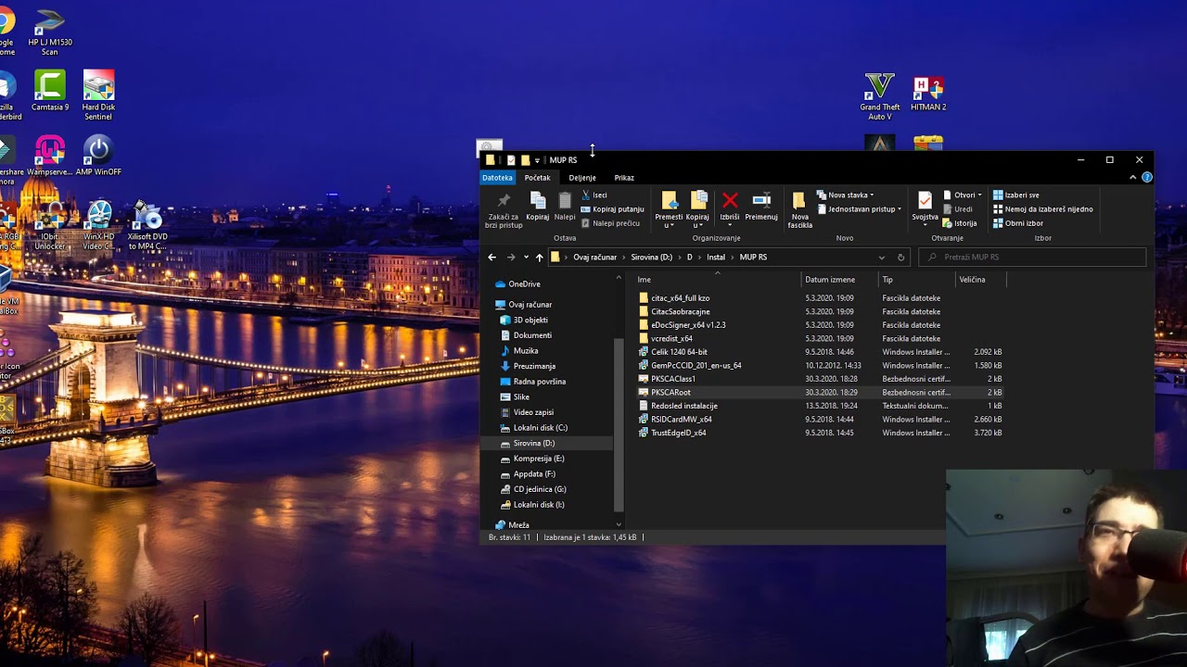This screenshot has width=1187, height=667.
Task: Click the Iseci scissors command
Action: click(x=593, y=195)
